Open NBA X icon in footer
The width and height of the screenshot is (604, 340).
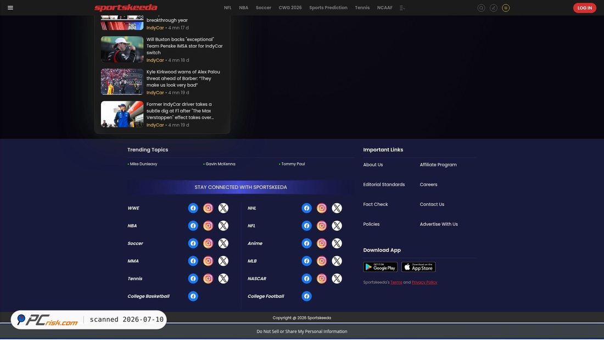(x=223, y=226)
